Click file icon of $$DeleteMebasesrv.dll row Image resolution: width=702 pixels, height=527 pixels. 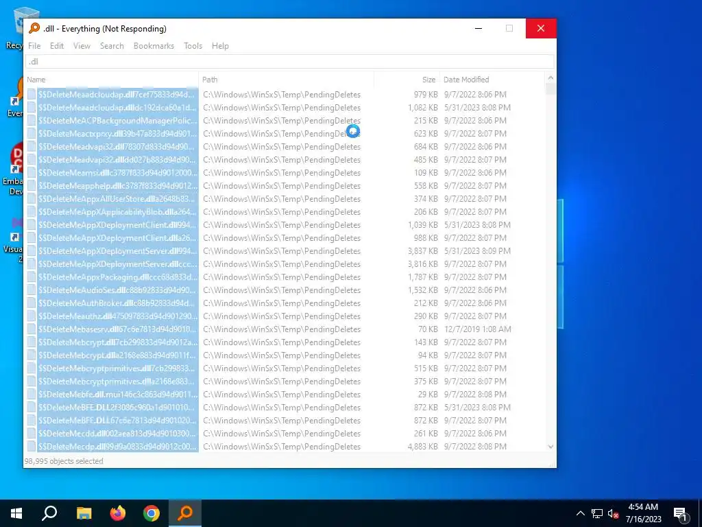(x=32, y=329)
